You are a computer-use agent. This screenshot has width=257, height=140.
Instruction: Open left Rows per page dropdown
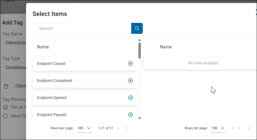85,128
